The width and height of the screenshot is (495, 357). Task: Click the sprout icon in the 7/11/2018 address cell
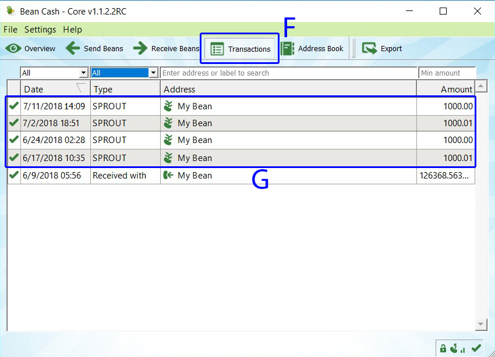(x=168, y=106)
